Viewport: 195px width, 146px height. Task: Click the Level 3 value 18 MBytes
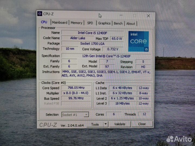click(122, 103)
